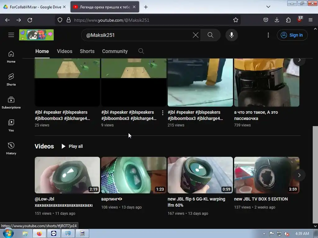
Task: Open the You section in sidebar
Action: pyautogui.click(x=11, y=126)
